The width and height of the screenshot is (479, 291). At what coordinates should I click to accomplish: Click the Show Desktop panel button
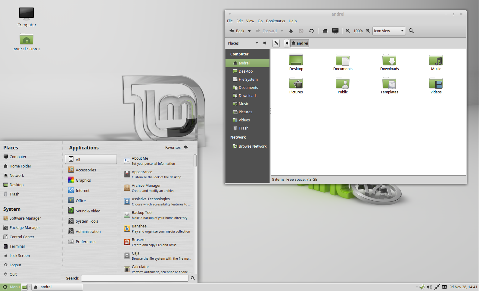tap(25, 287)
